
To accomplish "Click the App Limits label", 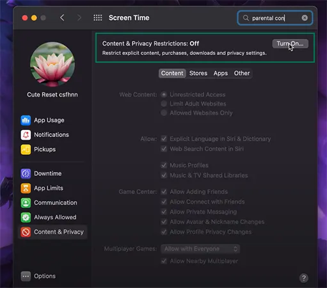I will pyautogui.click(x=49, y=188).
